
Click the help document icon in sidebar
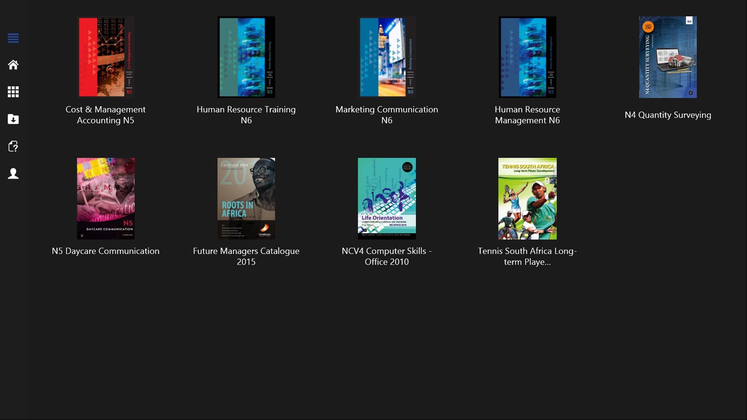pos(13,145)
